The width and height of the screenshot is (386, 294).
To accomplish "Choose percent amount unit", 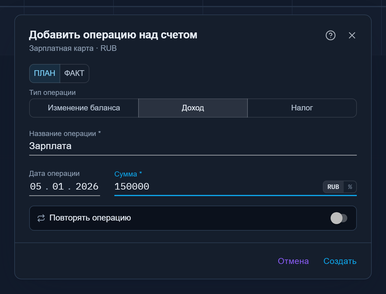I will 350,187.
